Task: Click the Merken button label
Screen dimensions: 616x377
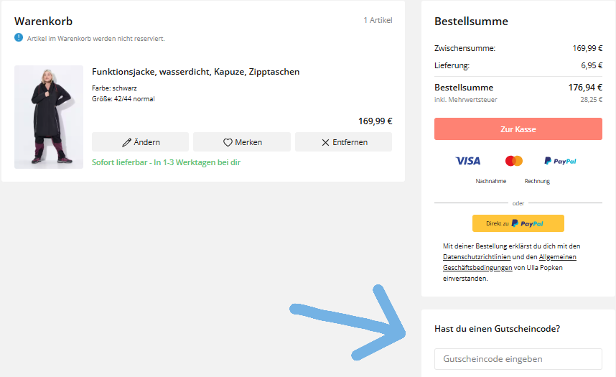Action: click(x=248, y=142)
